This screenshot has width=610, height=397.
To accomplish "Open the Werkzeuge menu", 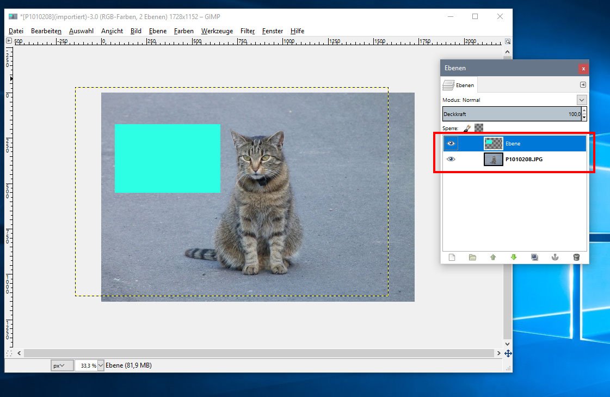I will click(216, 31).
